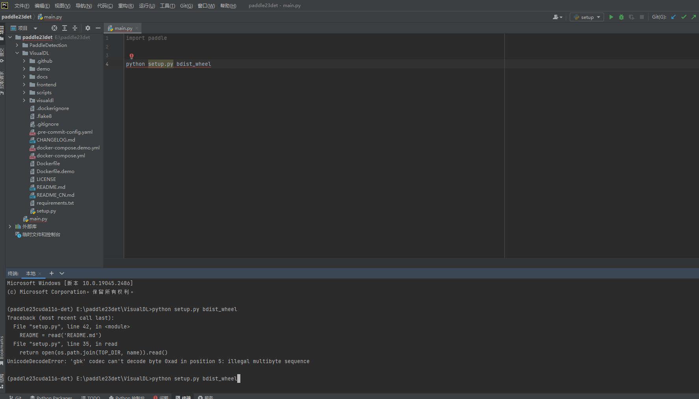Viewport: 699px width, 399px height.
Task: Collapse all tree nodes with collapse icon
Action: coord(75,28)
